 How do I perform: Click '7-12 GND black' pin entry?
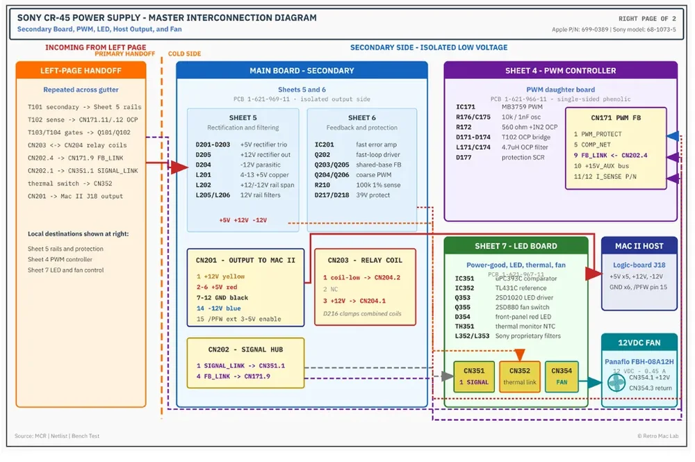coord(222,297)
